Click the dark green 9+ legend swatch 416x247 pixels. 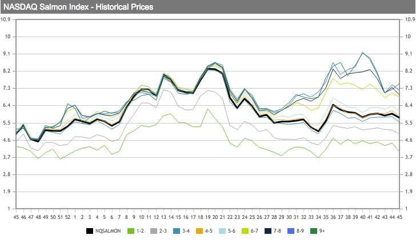click(314, 231)
